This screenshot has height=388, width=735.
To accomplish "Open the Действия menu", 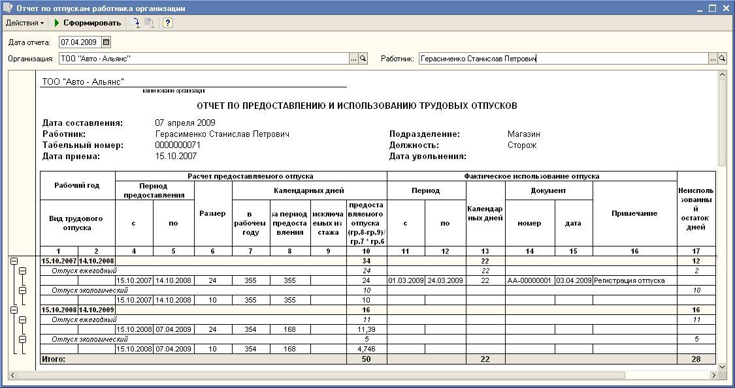I will pos(25,23).
